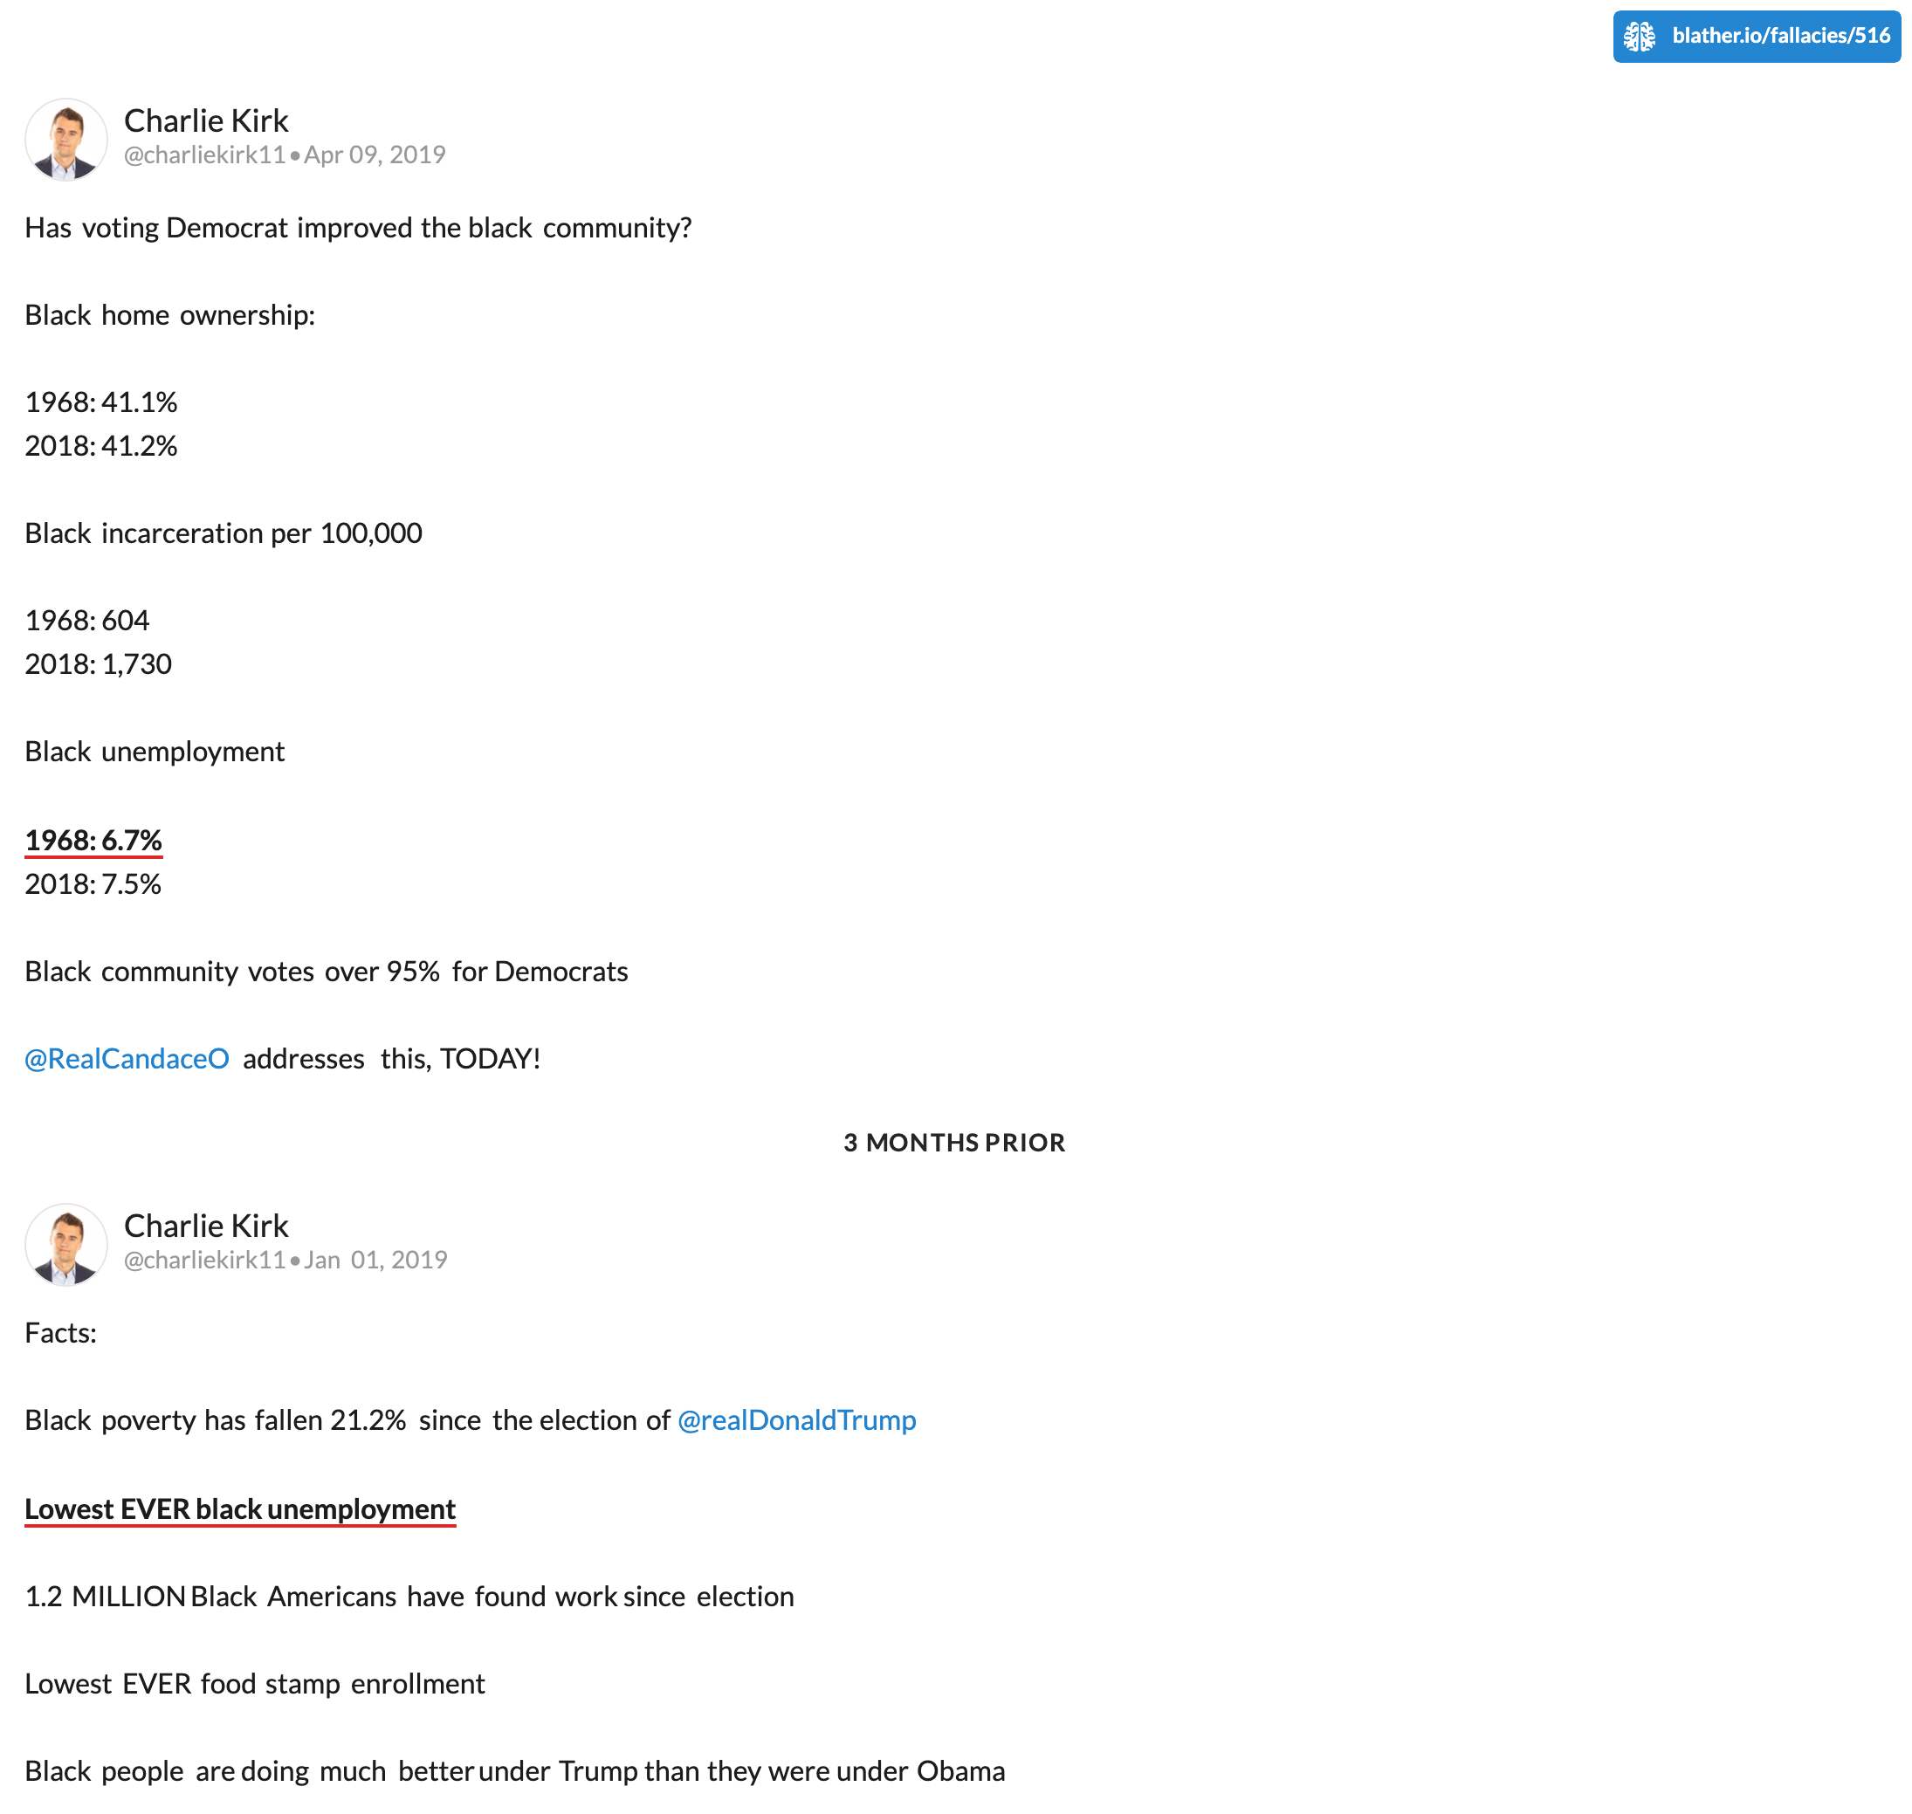1912x1814 pixels.
Task: Click 'Black incarceration per 100,000' line
Action: tap(224, 533)
